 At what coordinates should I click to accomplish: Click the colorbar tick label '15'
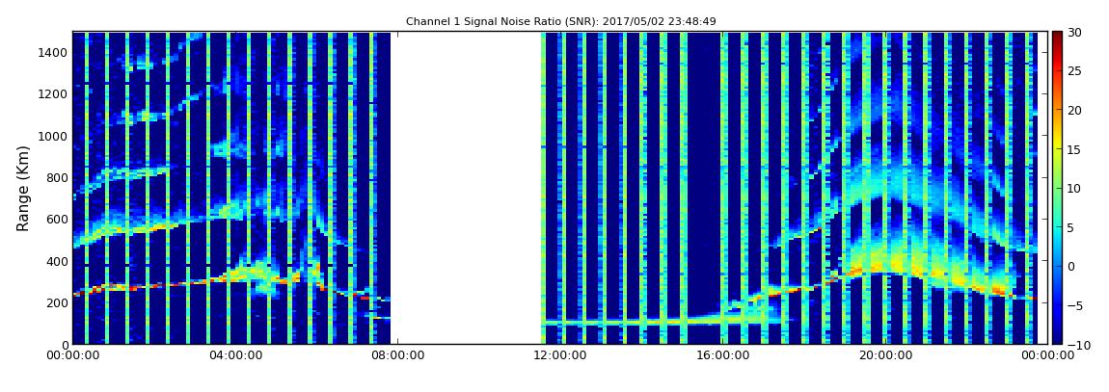point(1074,149)
